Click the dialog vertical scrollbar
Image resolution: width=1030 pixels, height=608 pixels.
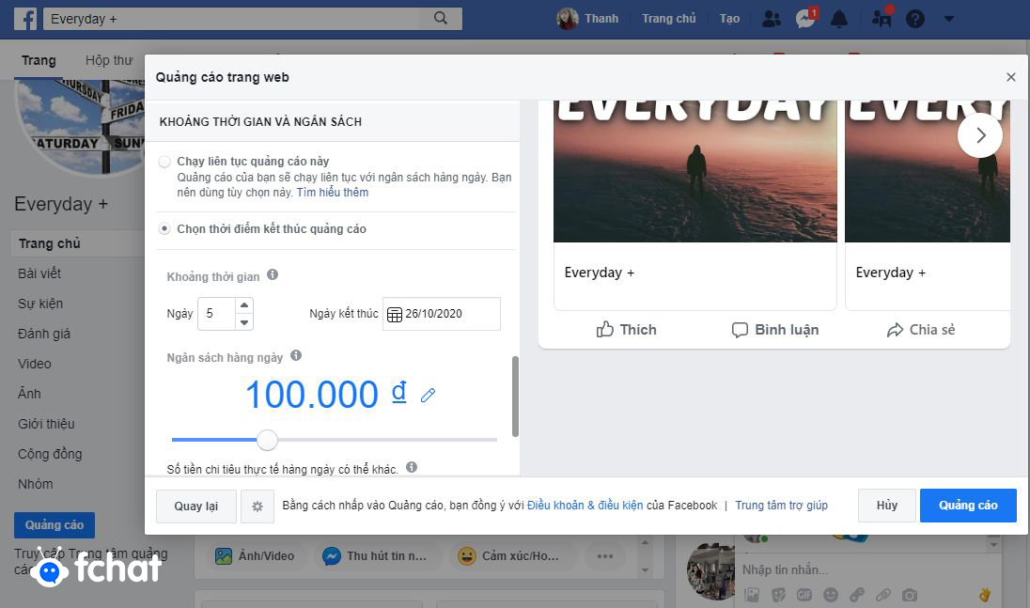tap(516, 397)
